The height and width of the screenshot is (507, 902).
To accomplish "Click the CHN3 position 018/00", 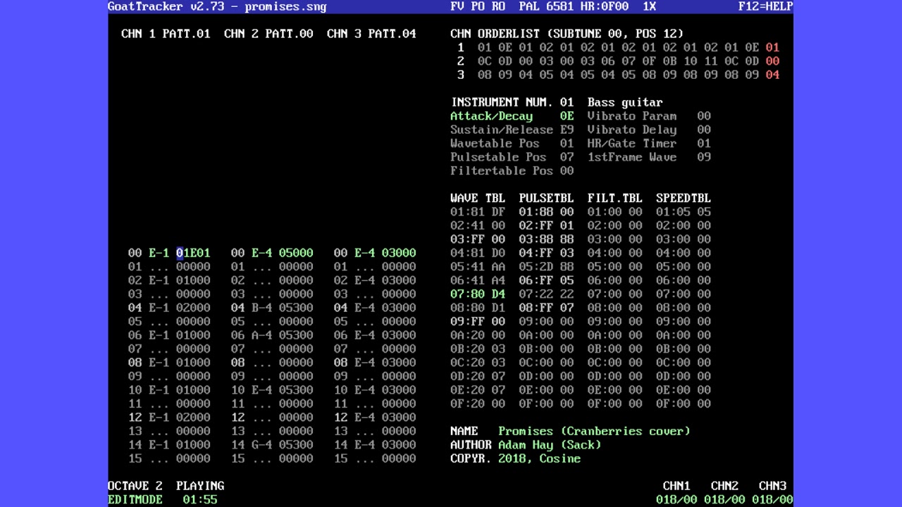I will [772, 500].
